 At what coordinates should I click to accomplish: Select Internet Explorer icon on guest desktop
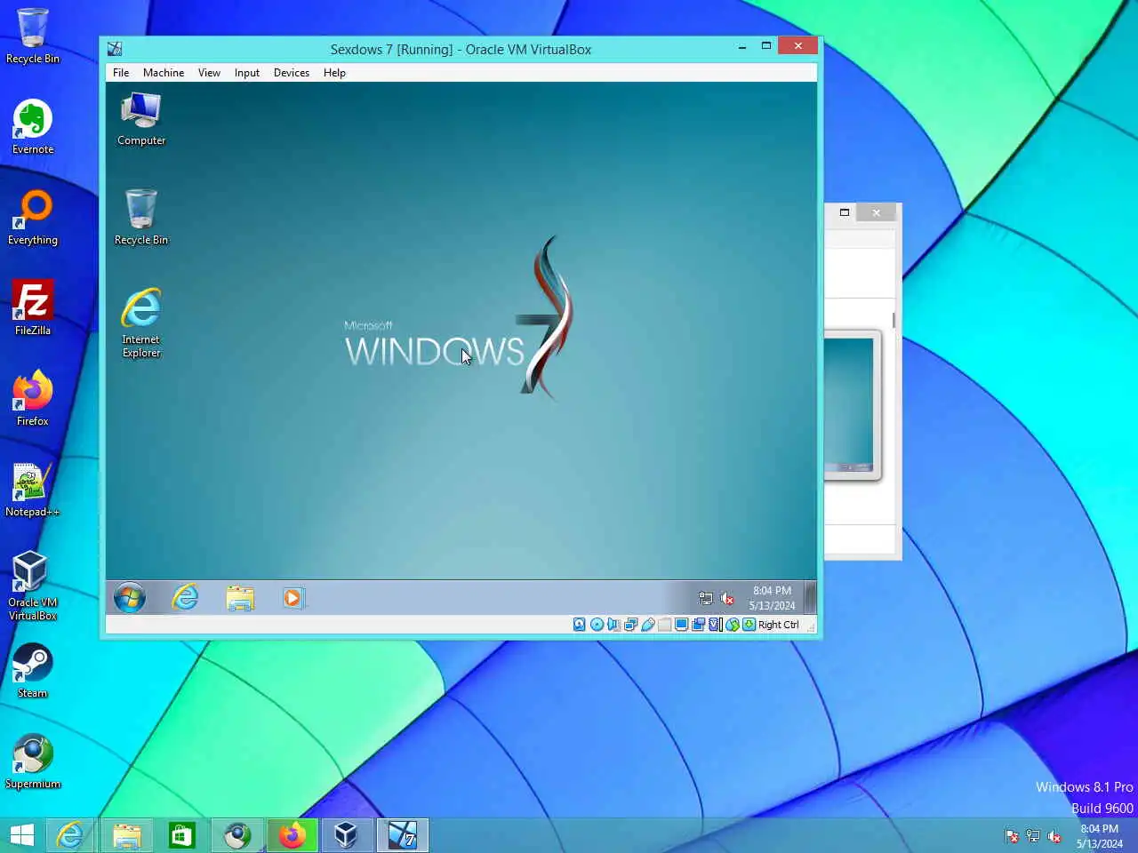141,323
